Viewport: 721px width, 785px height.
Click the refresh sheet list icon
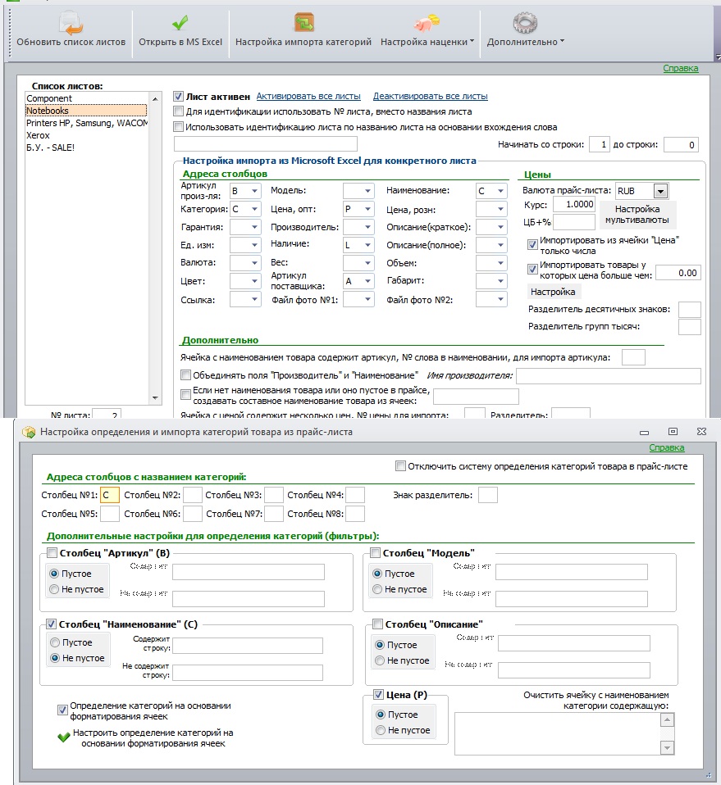tap(71, 23)
